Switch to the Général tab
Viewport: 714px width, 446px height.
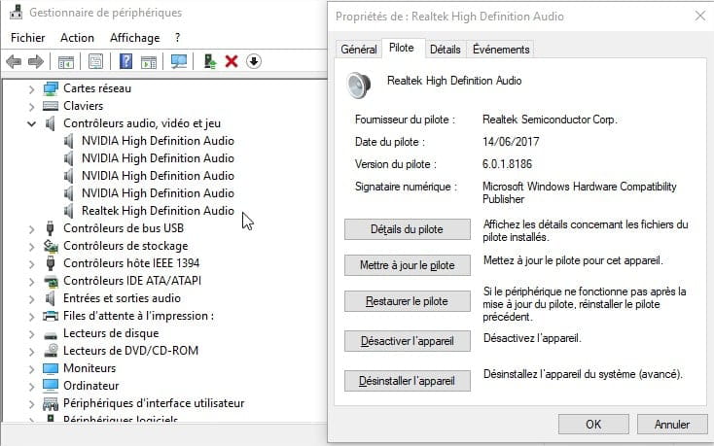click(x=359, y=50)
